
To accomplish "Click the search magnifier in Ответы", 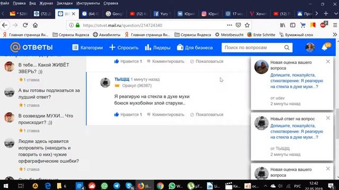I will 287,47.
